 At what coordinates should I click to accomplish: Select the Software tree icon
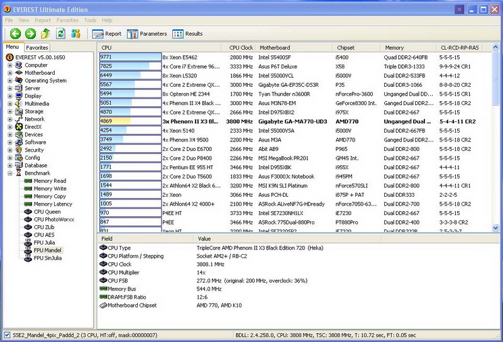[19, 142]
